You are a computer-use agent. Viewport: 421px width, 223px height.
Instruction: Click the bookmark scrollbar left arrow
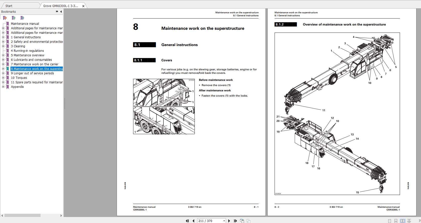tap(2, 215)
